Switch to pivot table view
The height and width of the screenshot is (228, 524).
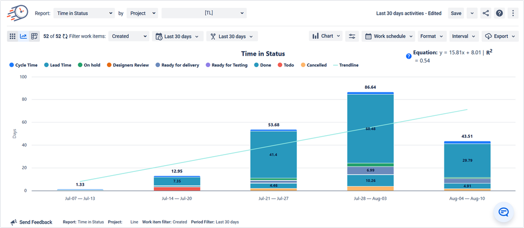tap(34, 36)
